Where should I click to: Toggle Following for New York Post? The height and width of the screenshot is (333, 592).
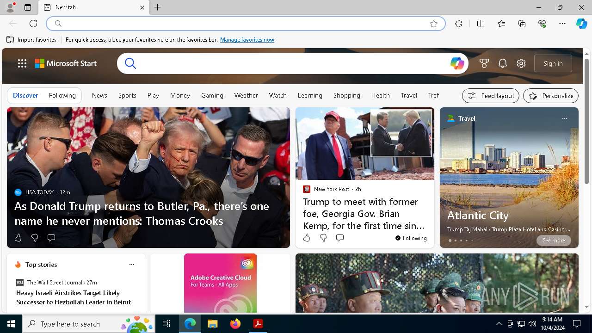coord(411,238)
